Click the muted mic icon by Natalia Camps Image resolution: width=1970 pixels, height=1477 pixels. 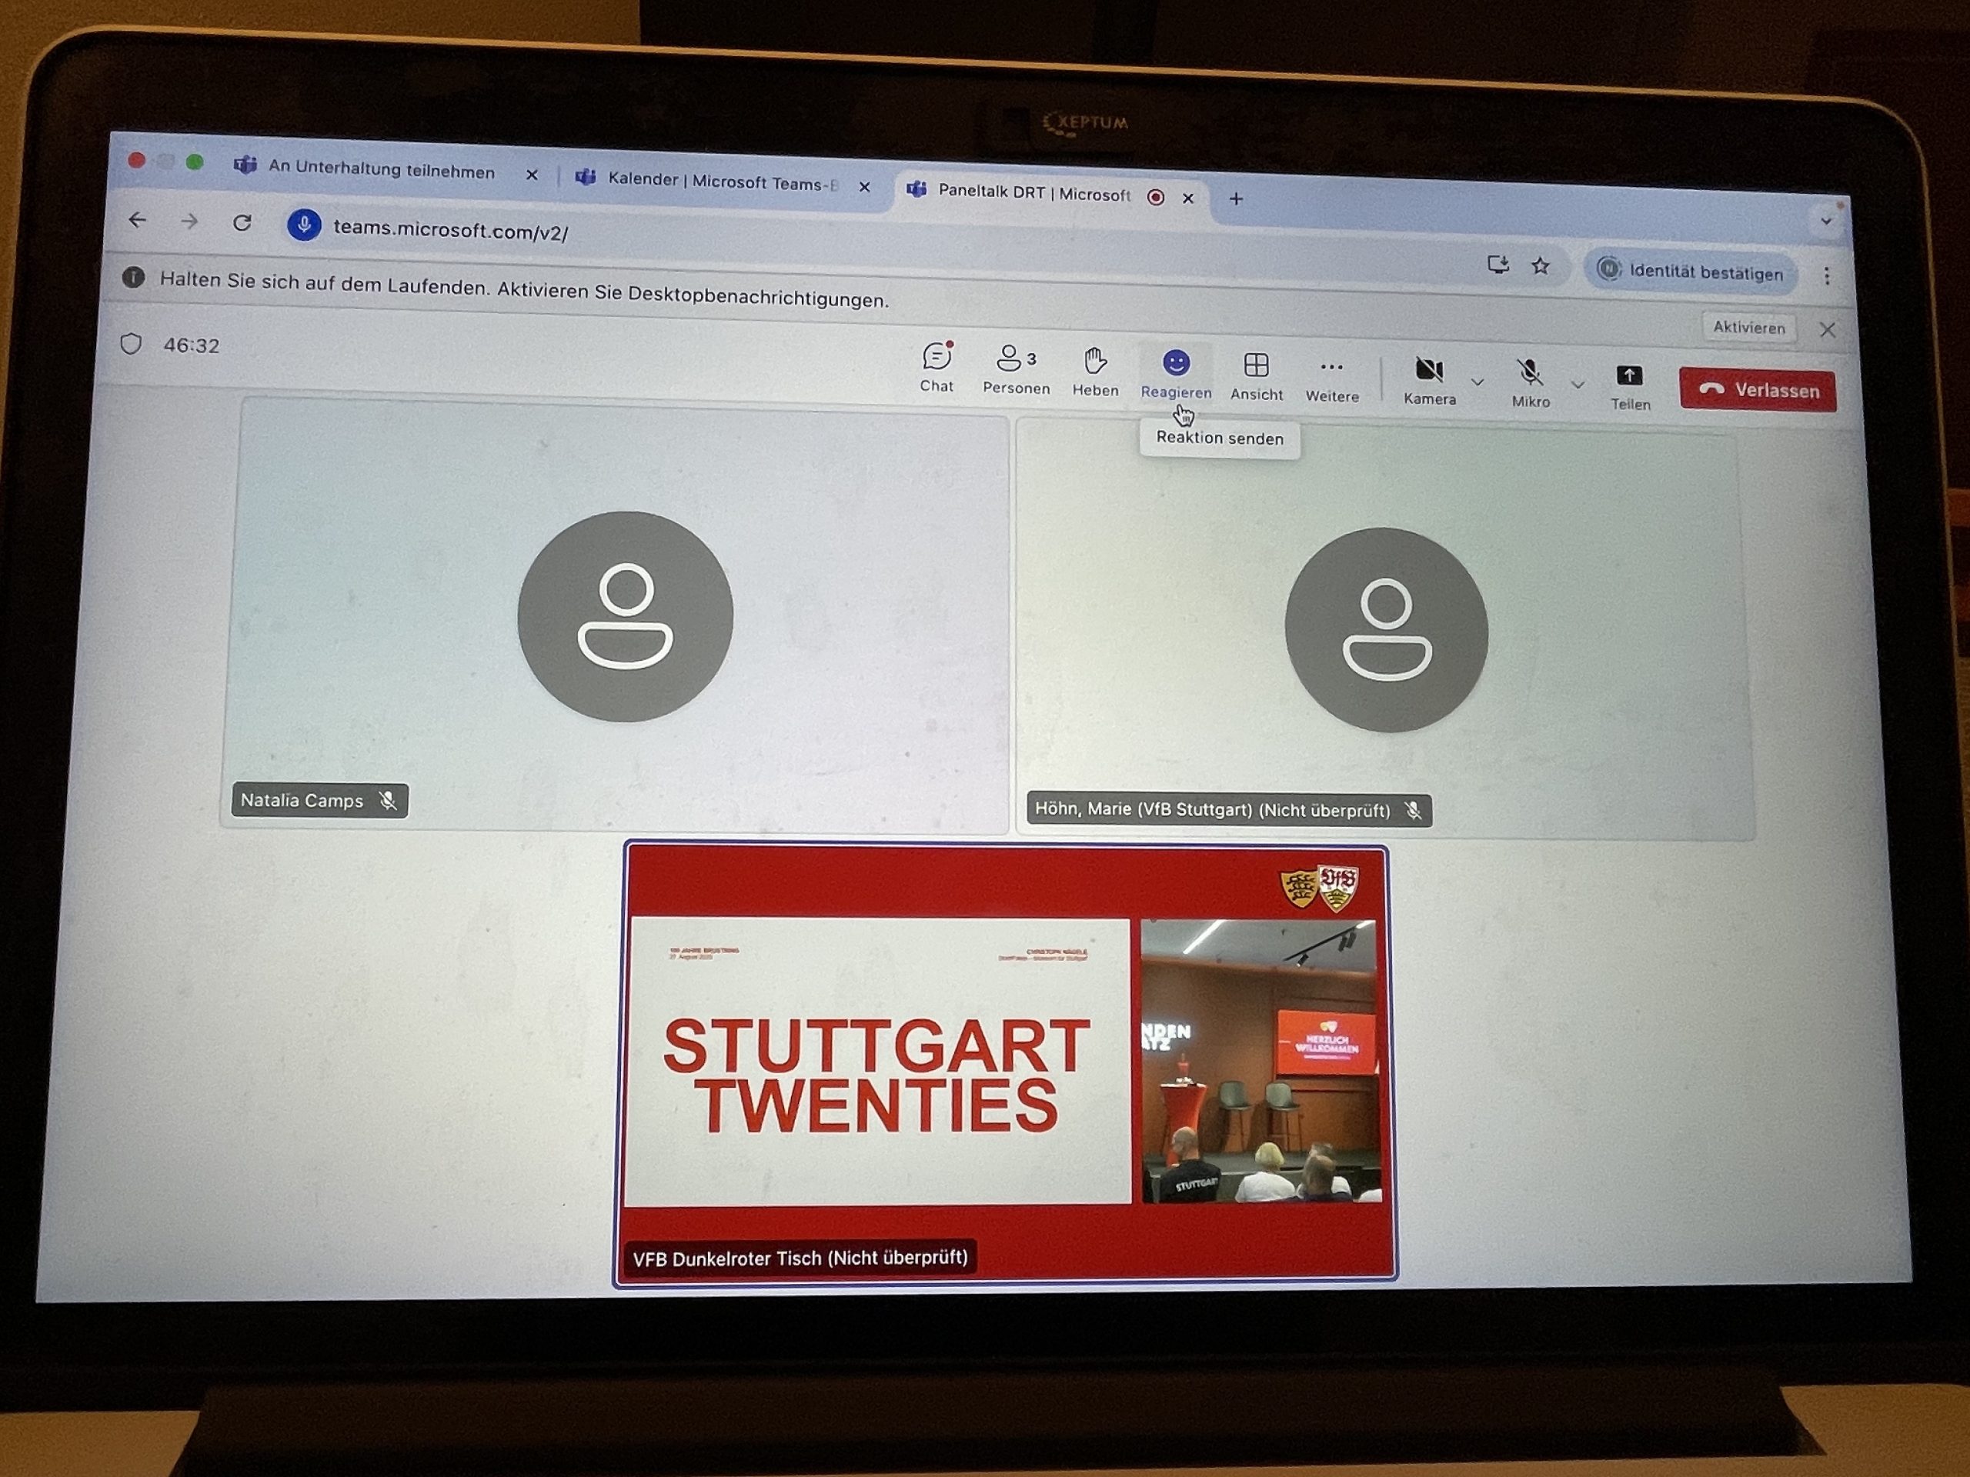(x=387, y=800)
